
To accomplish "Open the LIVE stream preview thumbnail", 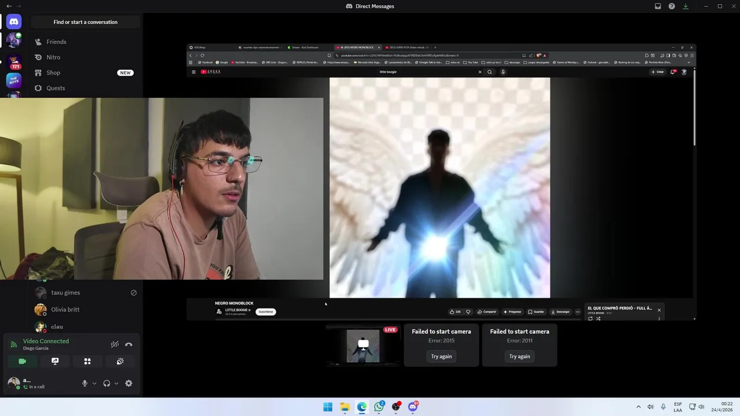I will 363,346.
